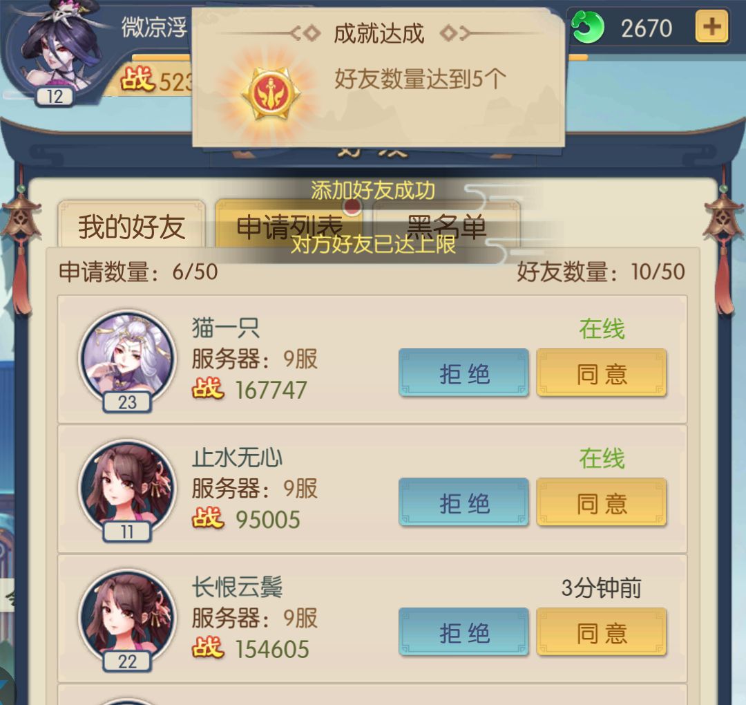
Task: Decline 止水无心's friend request
Action: pyautogui.click(x=464, y=502)
